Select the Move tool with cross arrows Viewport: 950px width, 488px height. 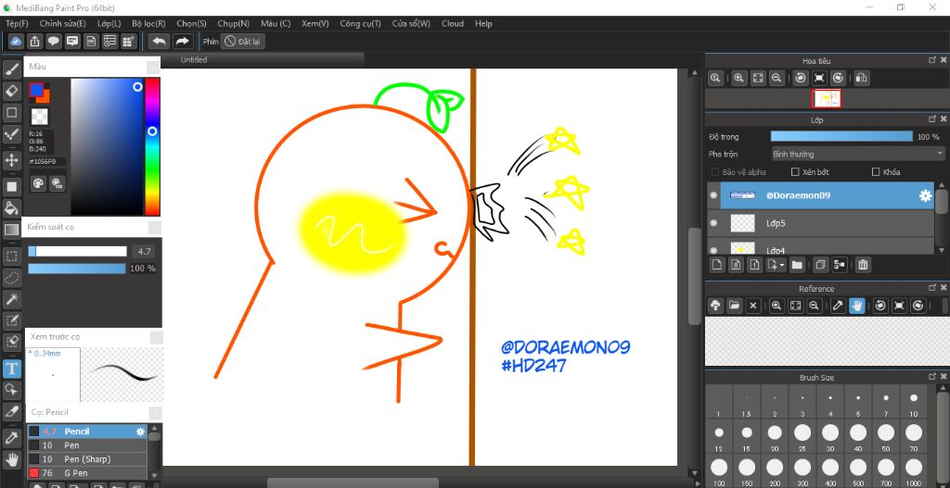pos(11,160)
